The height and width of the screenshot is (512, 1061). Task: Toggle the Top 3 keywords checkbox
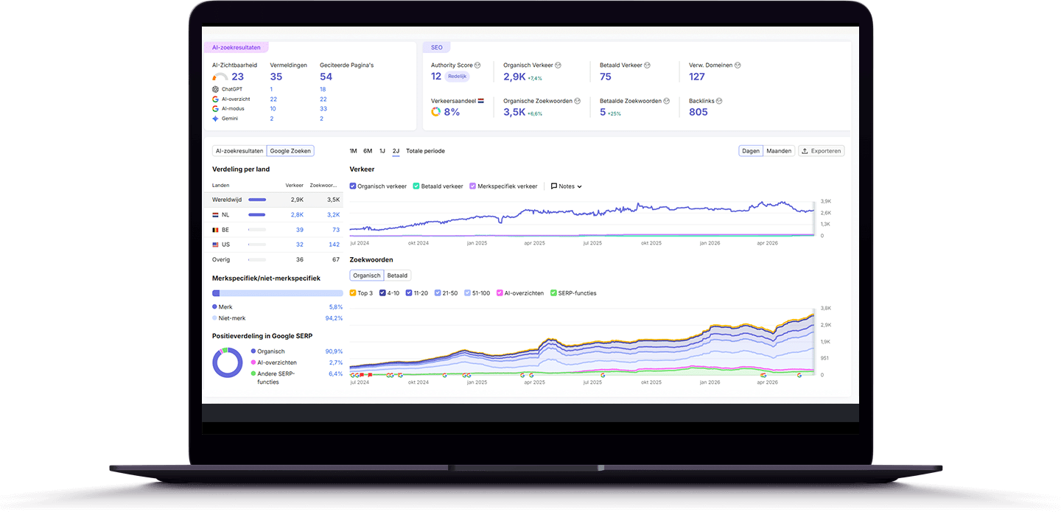point(353,293)
